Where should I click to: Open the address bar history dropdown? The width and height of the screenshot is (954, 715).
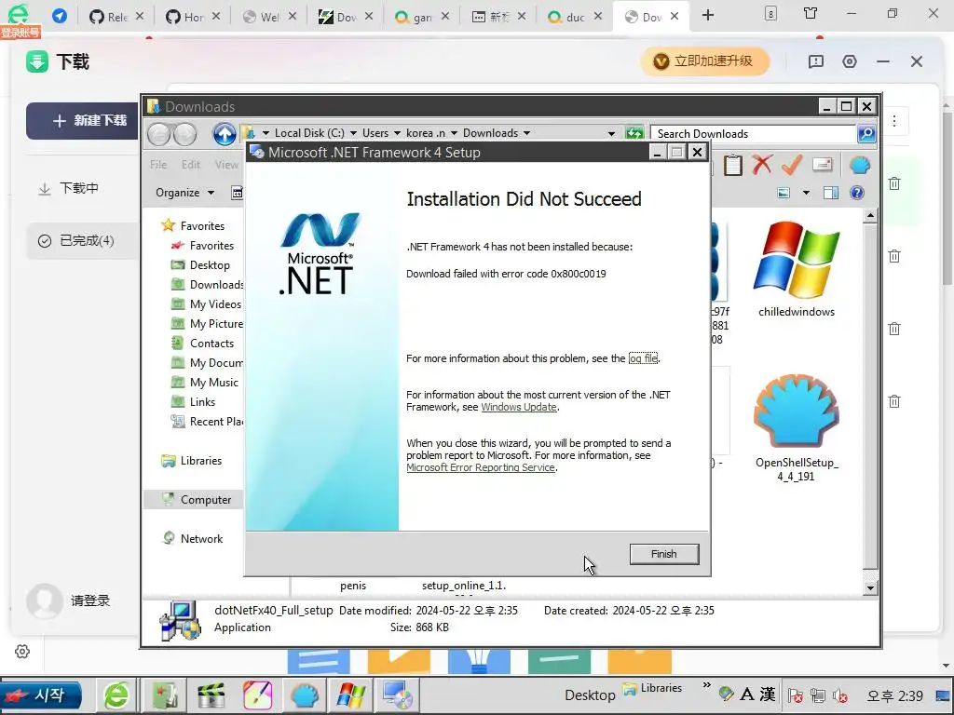coord(611,134)
